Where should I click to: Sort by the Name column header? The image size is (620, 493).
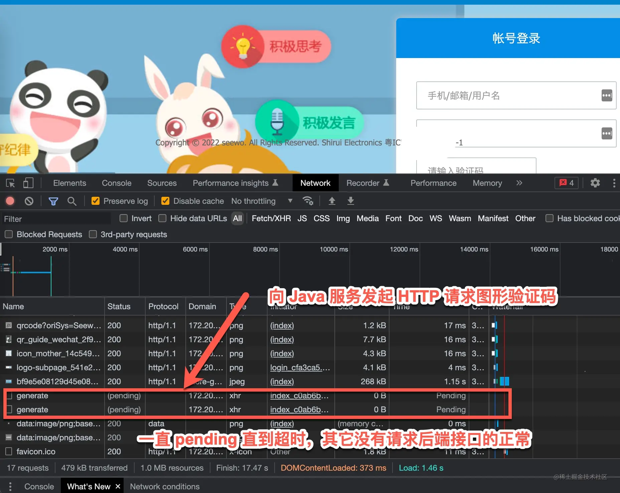[x=52, y=307]
